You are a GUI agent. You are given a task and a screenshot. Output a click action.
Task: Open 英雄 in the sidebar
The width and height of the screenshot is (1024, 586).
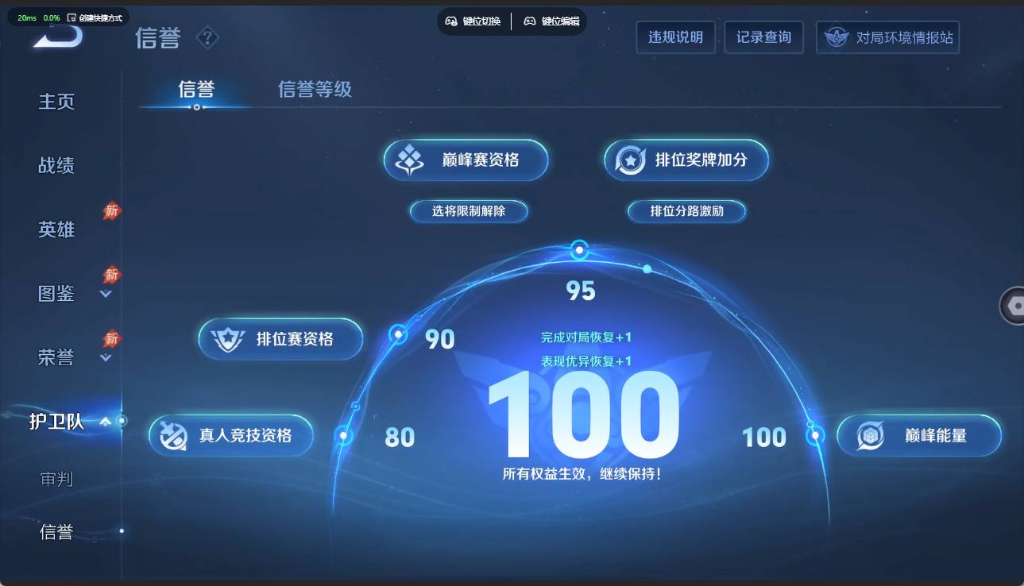[56, 229]
